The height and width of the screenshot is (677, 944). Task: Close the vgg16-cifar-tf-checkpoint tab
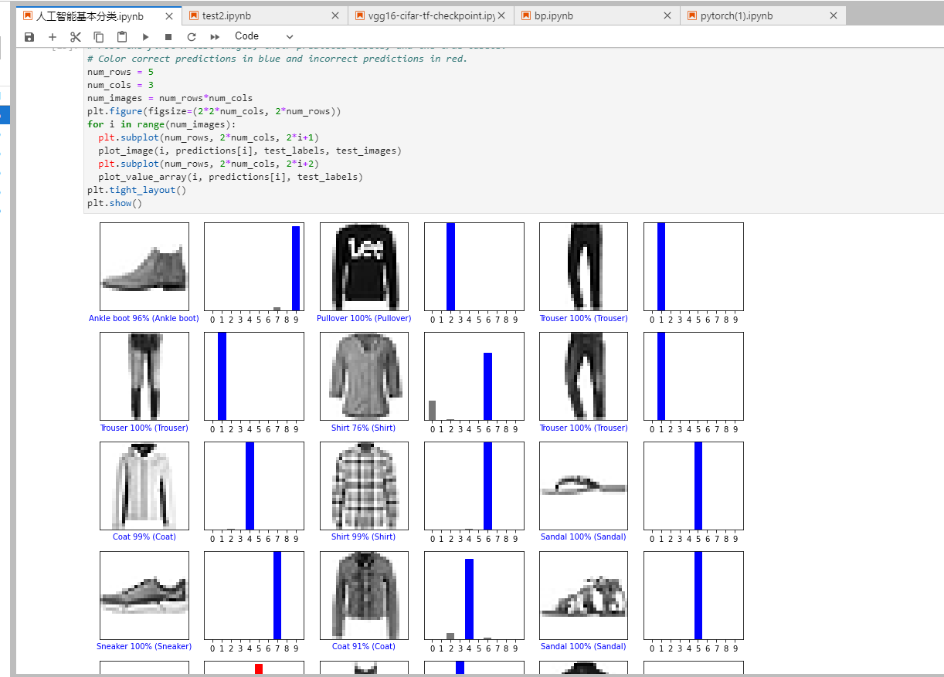(x=501, y=16)
